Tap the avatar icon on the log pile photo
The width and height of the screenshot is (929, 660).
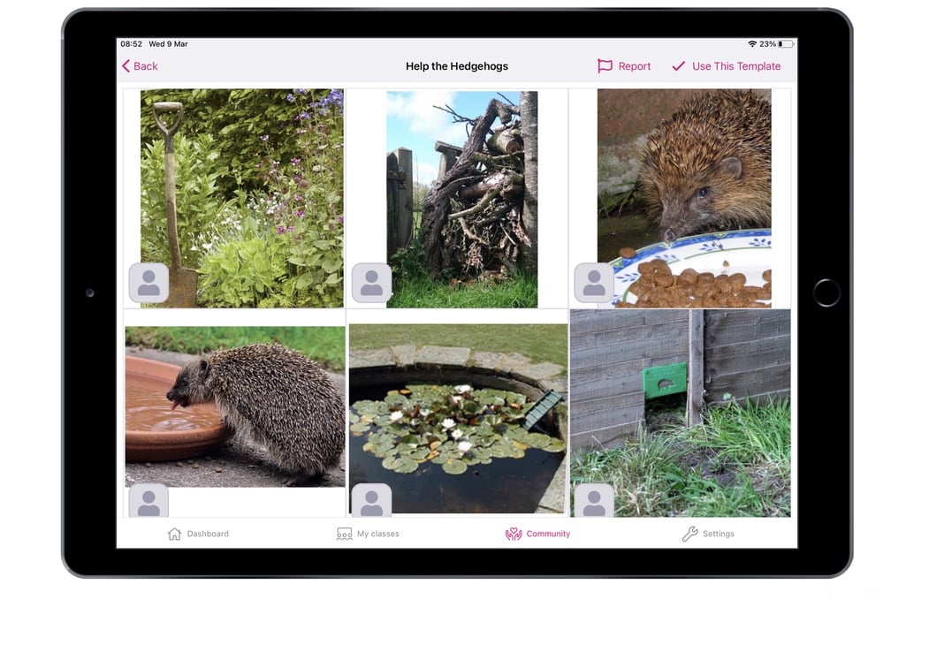(x=371, y=281)
